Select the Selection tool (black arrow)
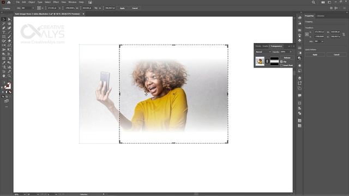This screenshot has height=196, width=349. click(4, 20)
